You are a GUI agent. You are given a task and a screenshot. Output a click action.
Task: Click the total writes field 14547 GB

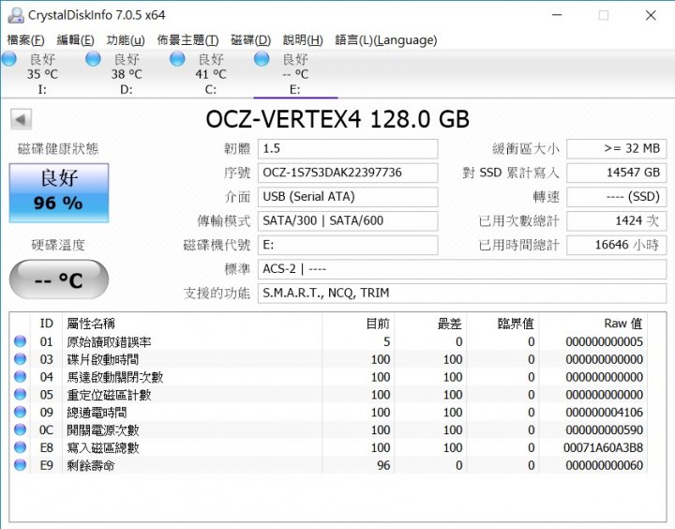(617, 173)
